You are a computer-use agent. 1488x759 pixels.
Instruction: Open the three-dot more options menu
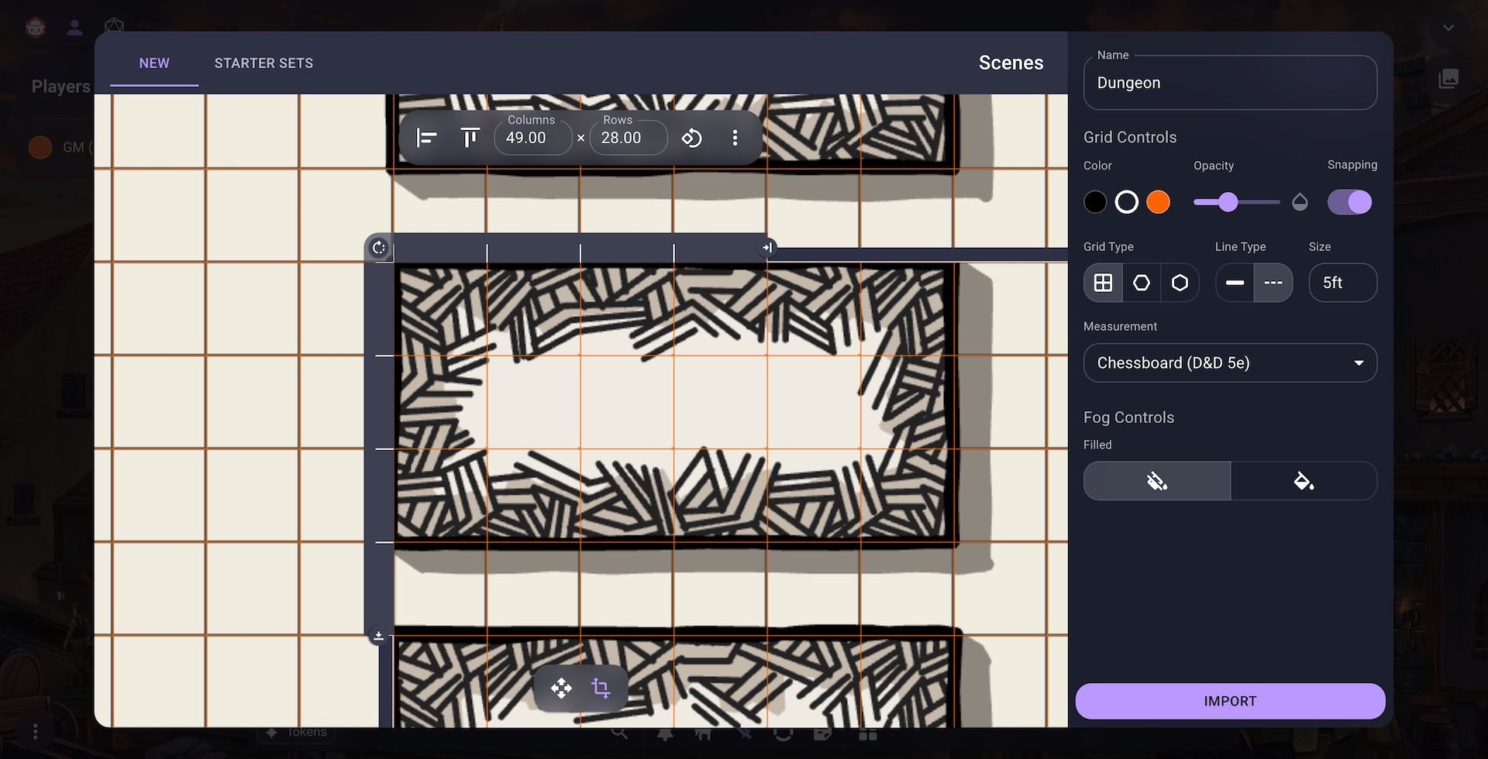pyautogui.click(x=735, y=138)
